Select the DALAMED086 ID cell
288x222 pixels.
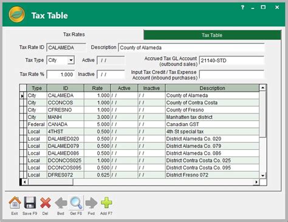tap(66, 153)
